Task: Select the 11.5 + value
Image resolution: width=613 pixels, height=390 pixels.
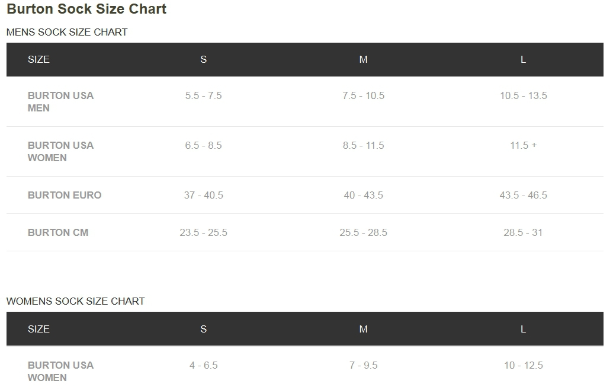Action: pos(523,146)
